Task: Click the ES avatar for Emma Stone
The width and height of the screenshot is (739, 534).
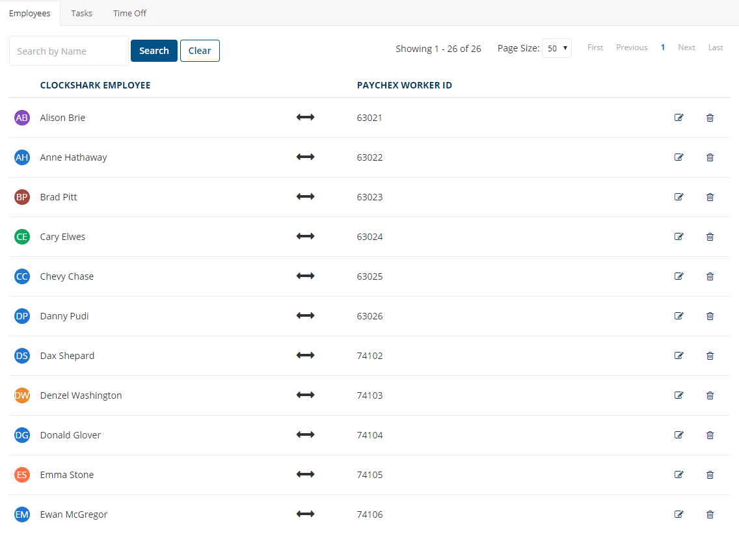Action: coord(22,474)
